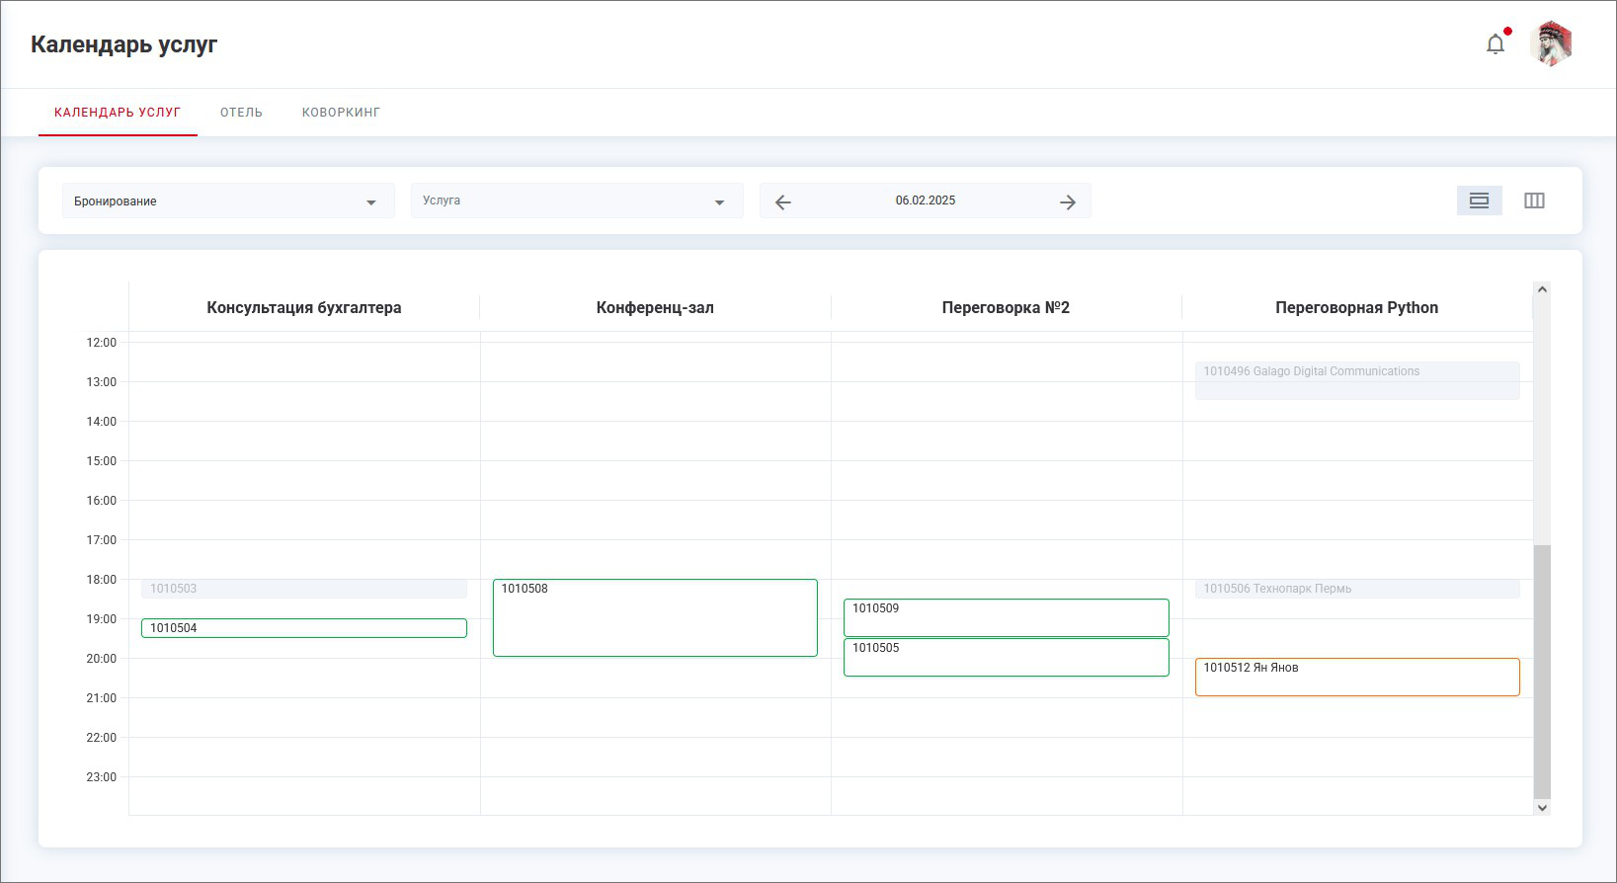Open the Услуга dropdown
1617x883 pixels.
pyautogui.click(x=576, y=201)
